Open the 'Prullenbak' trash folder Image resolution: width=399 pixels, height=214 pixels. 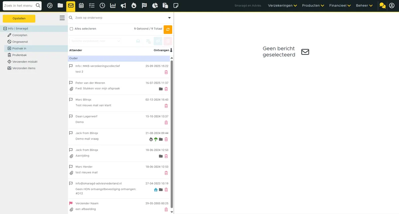19,55
